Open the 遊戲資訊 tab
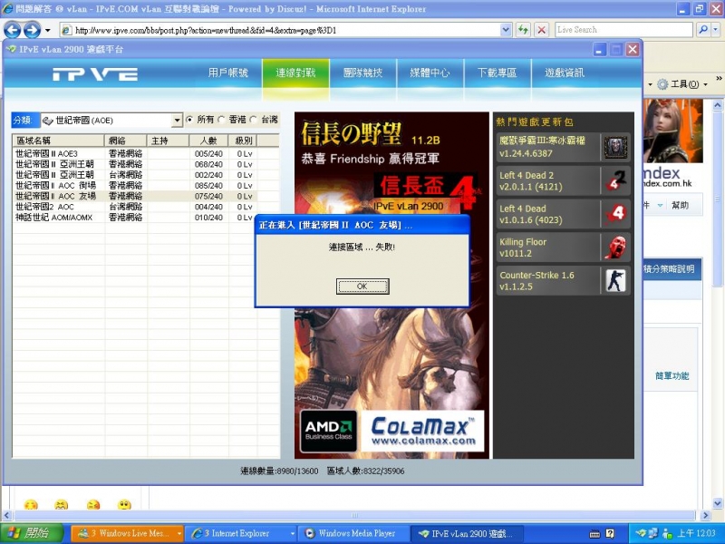725x544 pixels. pos(565,73)
